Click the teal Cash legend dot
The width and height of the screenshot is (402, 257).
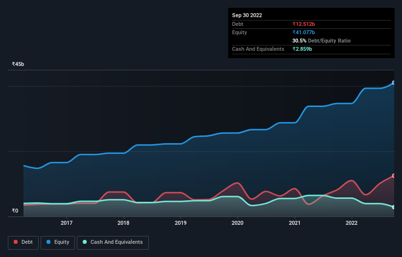pos(85,242)
